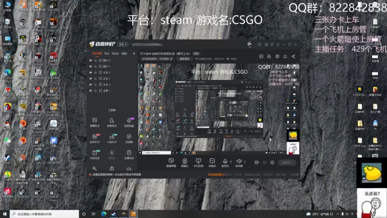The width and height of the screenshot is (387, 218).
Task: Open the hamburger menu in the title bar
Action: (278, 45)
